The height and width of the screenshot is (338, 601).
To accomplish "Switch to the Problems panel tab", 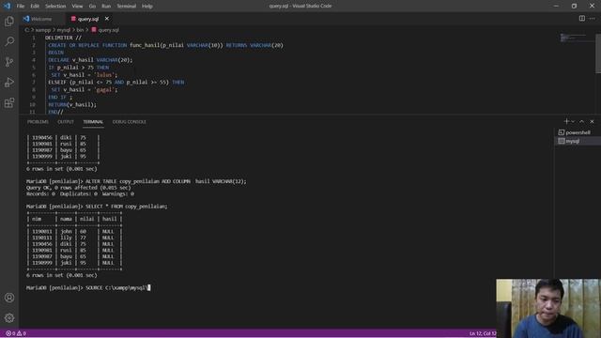I will [38, 122].
